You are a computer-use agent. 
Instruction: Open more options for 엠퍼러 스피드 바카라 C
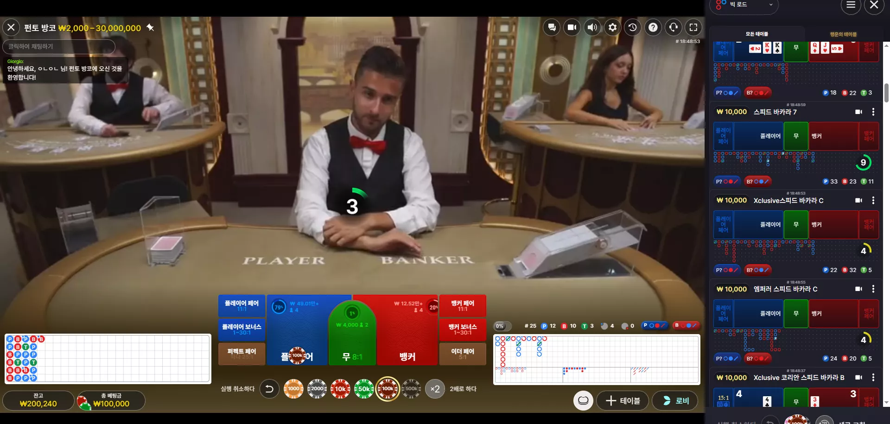click(873, 289)
